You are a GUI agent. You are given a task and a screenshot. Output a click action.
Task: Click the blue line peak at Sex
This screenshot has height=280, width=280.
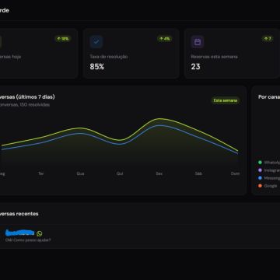click(159, 125)
